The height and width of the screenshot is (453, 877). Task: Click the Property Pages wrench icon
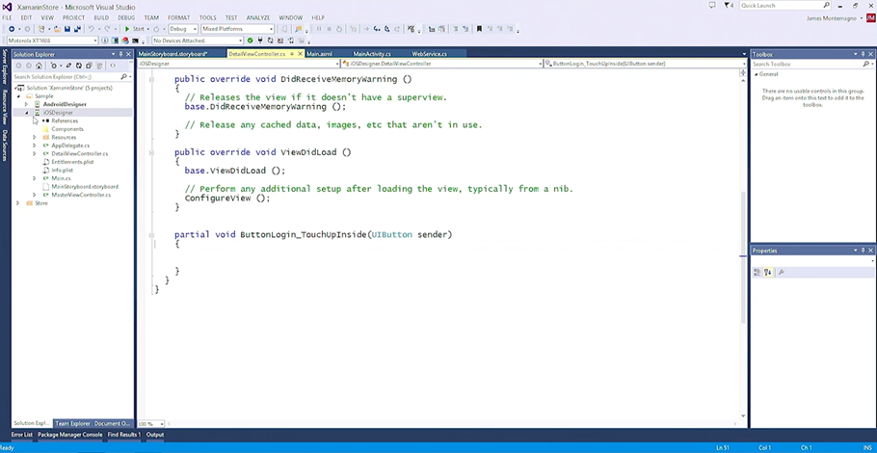pyautogui.click(x=782, y=273)
